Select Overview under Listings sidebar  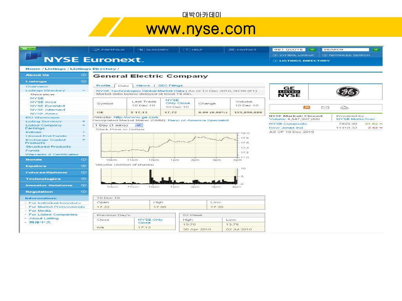pyautogui.click(x=37, y=87)
